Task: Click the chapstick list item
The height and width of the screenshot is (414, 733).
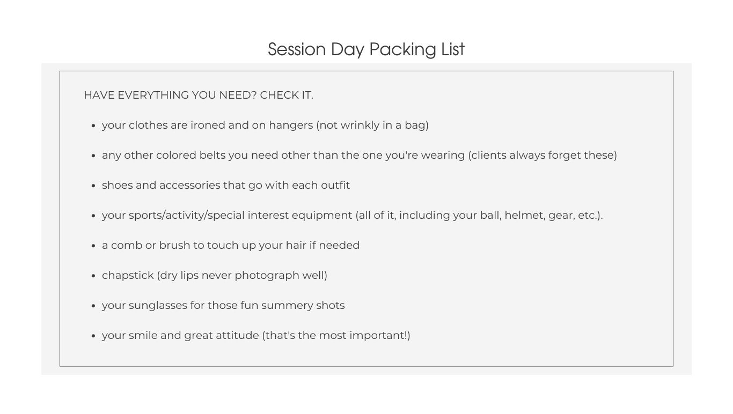Action: click(x=215, y=275)
